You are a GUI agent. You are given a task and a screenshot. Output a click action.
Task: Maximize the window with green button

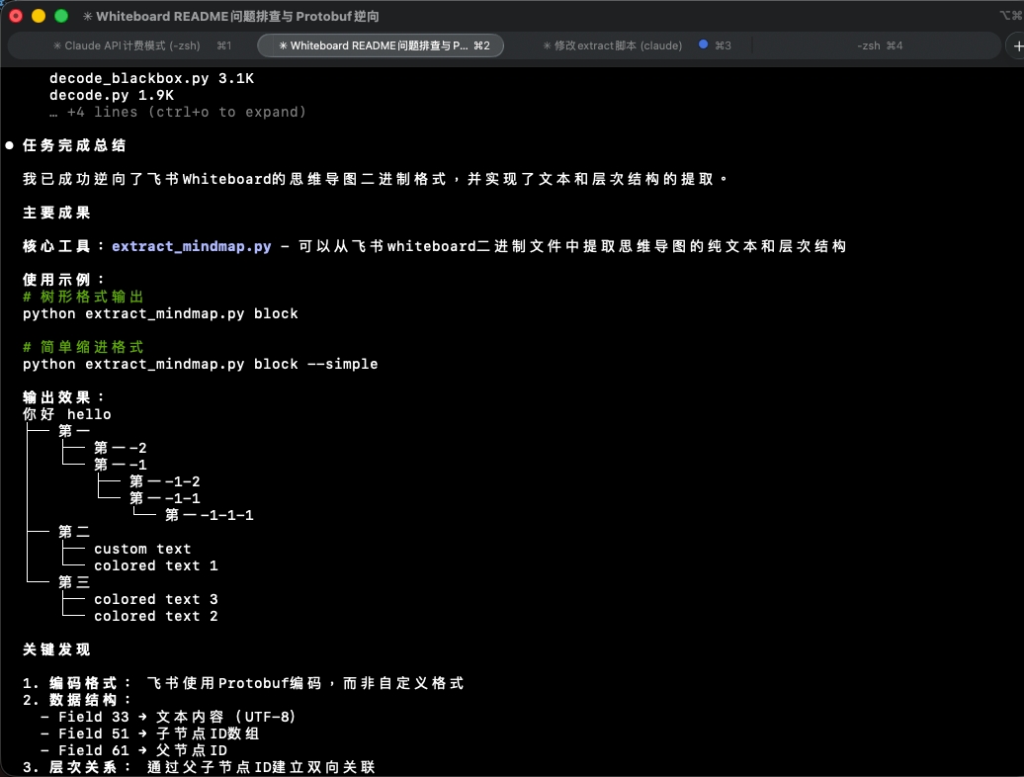pos(61,16)
